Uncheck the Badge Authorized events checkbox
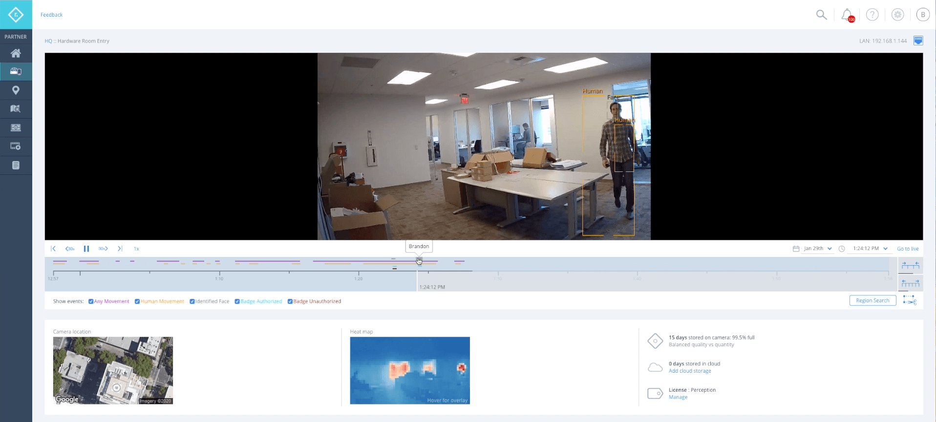This screenshot has width=936, height=422. click(237, 301)
